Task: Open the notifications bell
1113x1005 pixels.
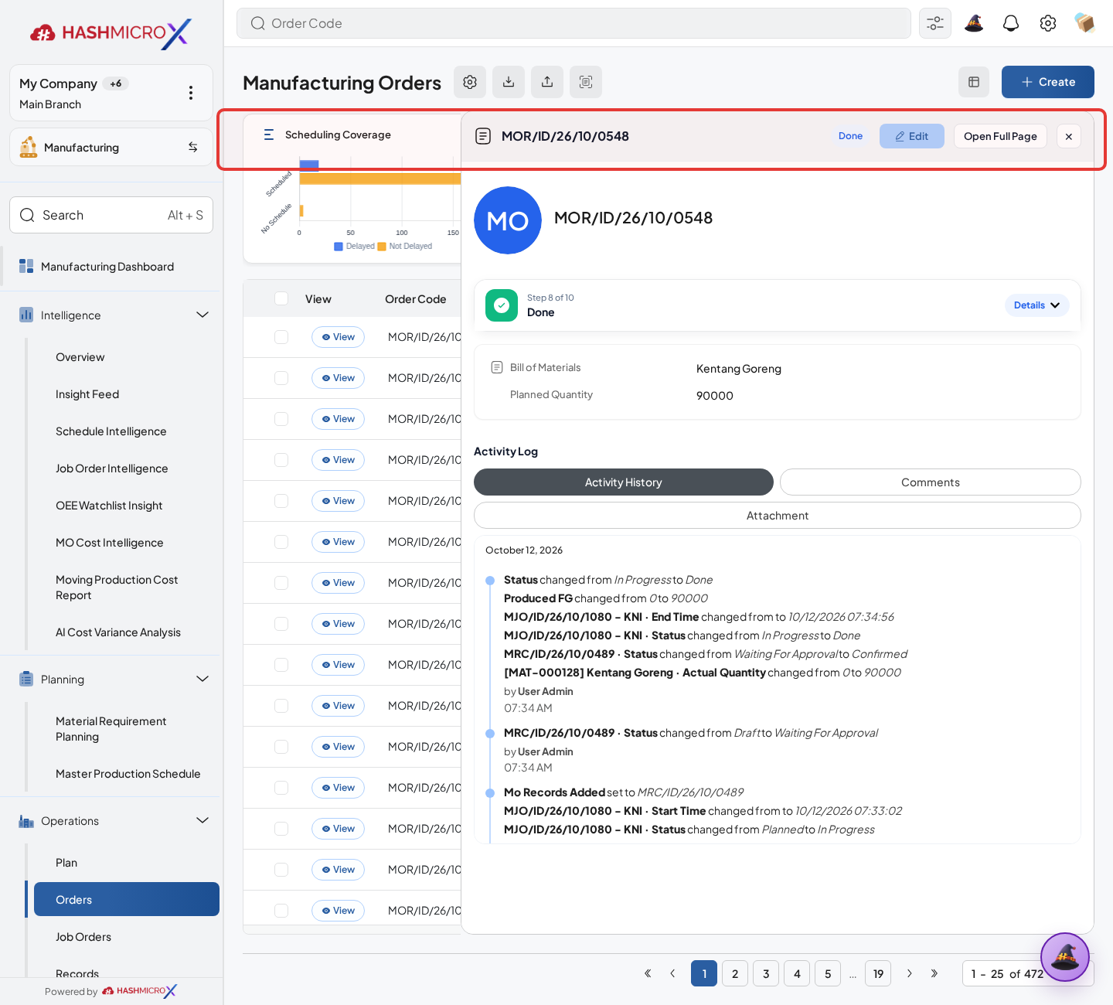Action: point(1011,23)
